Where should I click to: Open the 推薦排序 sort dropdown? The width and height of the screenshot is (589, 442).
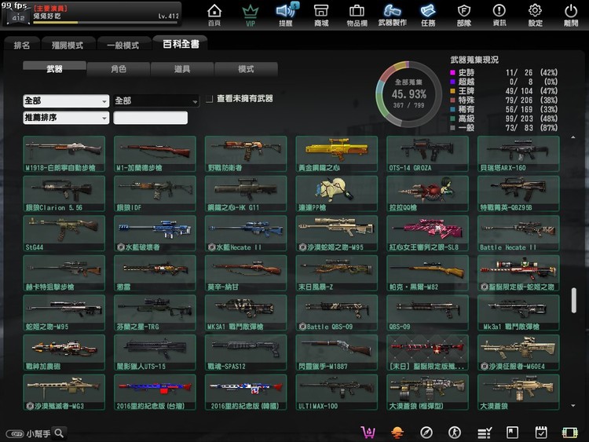coord(66,118)
